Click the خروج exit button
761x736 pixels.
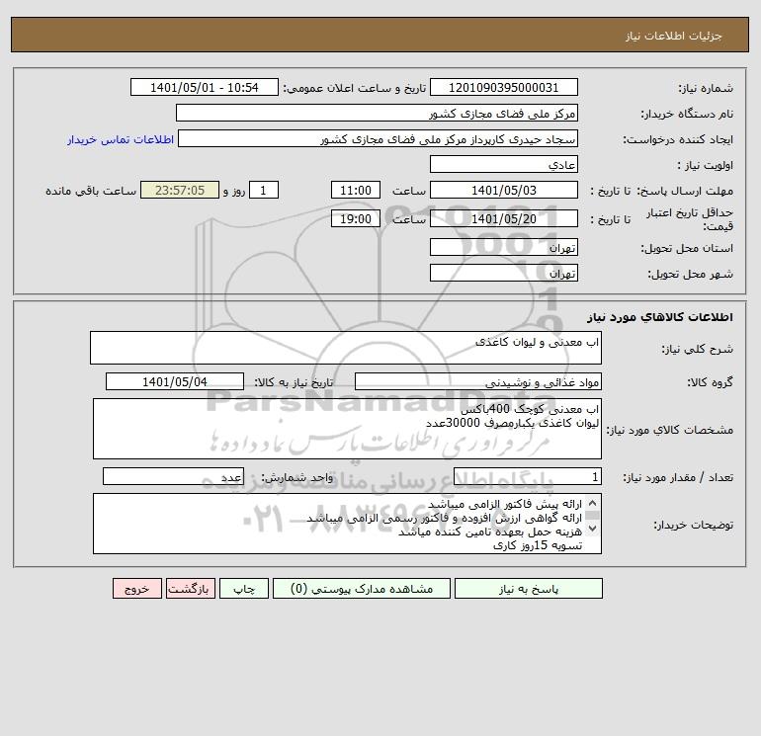[136, 588]
